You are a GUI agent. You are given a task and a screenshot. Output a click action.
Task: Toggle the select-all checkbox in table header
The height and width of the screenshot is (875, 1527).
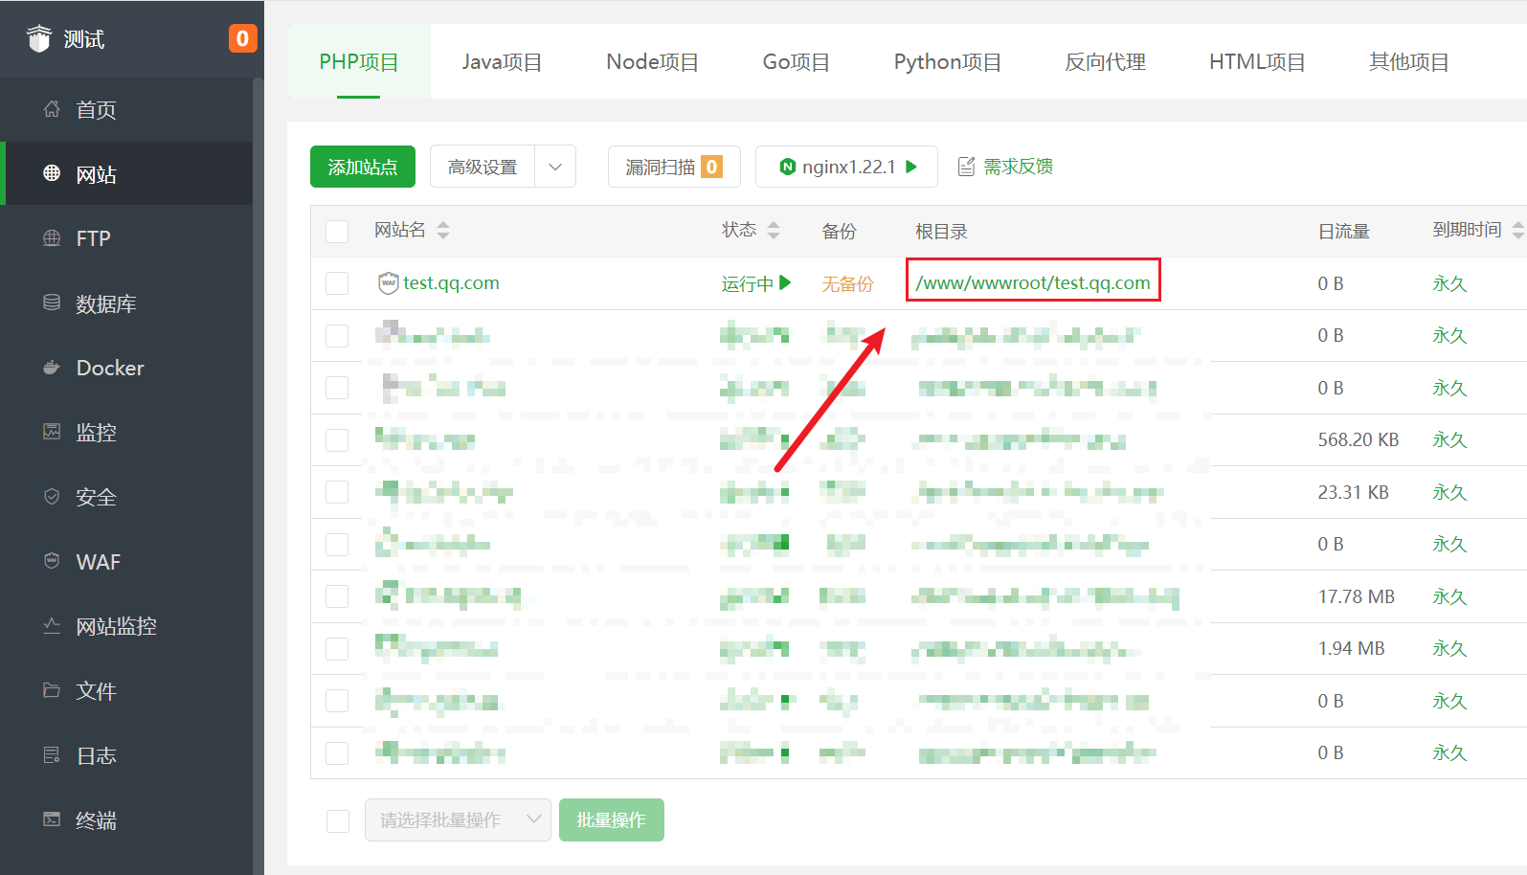[x=337, y=231]
